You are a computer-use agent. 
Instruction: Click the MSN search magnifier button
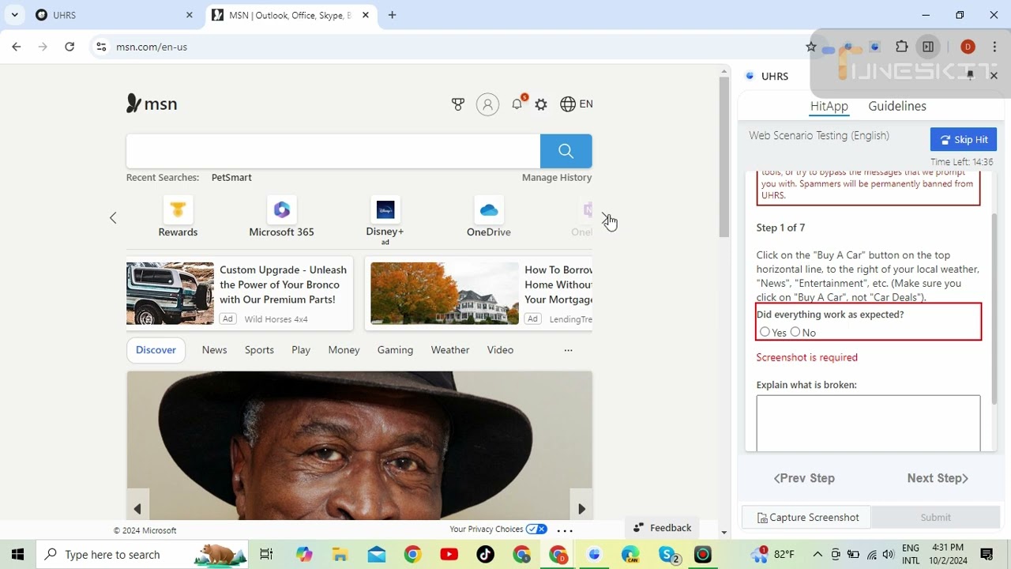point(566,151)
